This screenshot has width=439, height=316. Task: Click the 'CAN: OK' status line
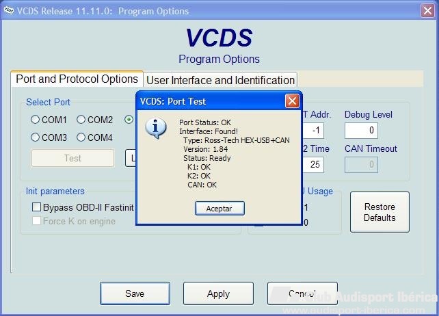[x=202, y=185]
